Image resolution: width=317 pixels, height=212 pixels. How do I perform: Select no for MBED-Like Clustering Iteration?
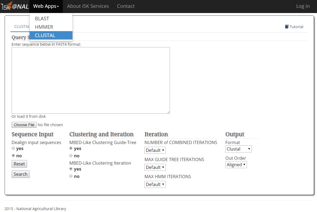point(71,176)
